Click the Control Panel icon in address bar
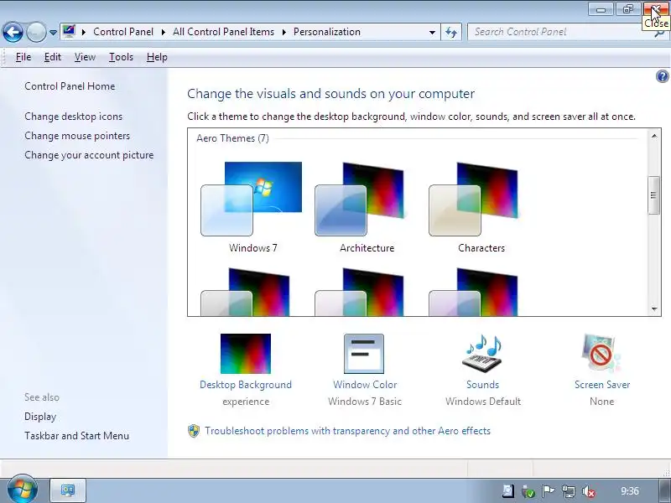Image resolution: width=671 pixels, height=503 pixels. (x=69, y=32)
